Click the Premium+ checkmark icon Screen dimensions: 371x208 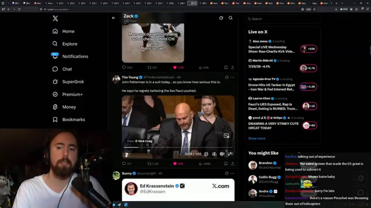pos(55,94)
